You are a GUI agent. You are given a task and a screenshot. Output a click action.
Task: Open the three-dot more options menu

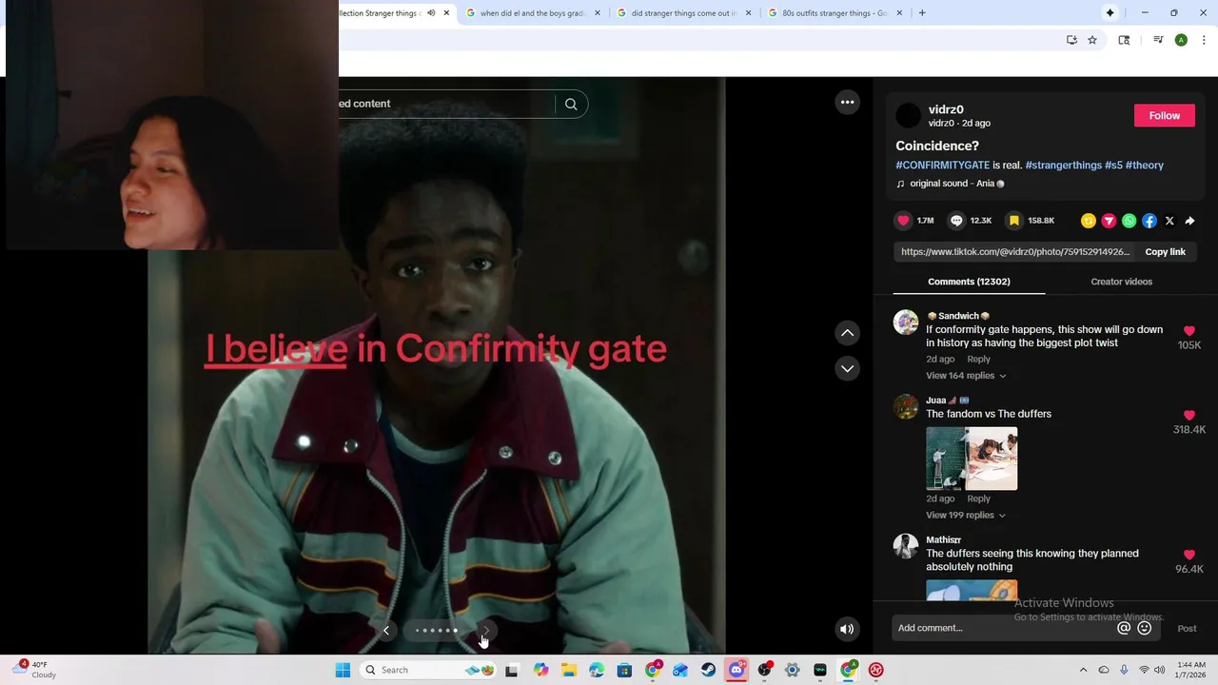point(847,103)
